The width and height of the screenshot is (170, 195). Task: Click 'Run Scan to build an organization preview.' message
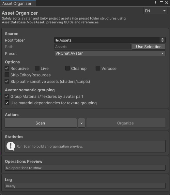[50, 146]
